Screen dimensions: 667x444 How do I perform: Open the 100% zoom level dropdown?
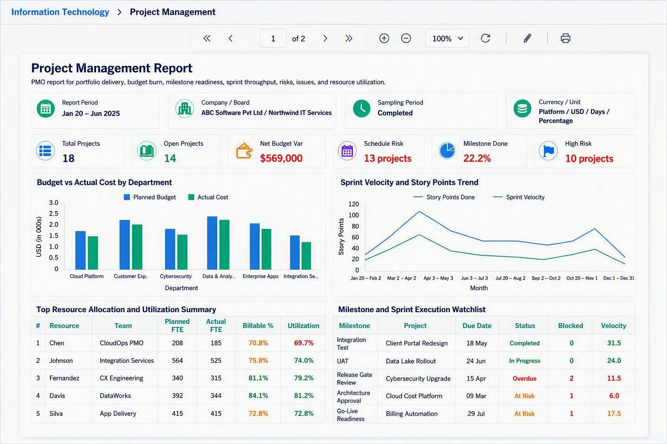click(x=447, y=39)
